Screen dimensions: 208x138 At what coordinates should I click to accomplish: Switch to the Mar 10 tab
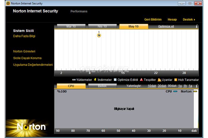tap(71, 26)
